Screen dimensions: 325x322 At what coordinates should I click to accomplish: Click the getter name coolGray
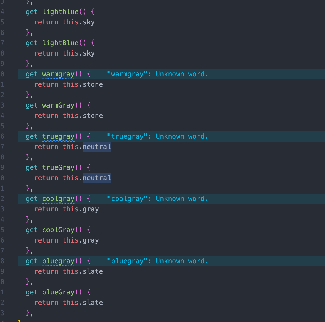[58, 230]
